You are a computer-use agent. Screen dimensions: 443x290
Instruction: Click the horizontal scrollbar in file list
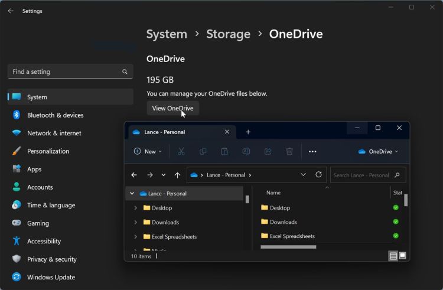(x=288, y=247)
